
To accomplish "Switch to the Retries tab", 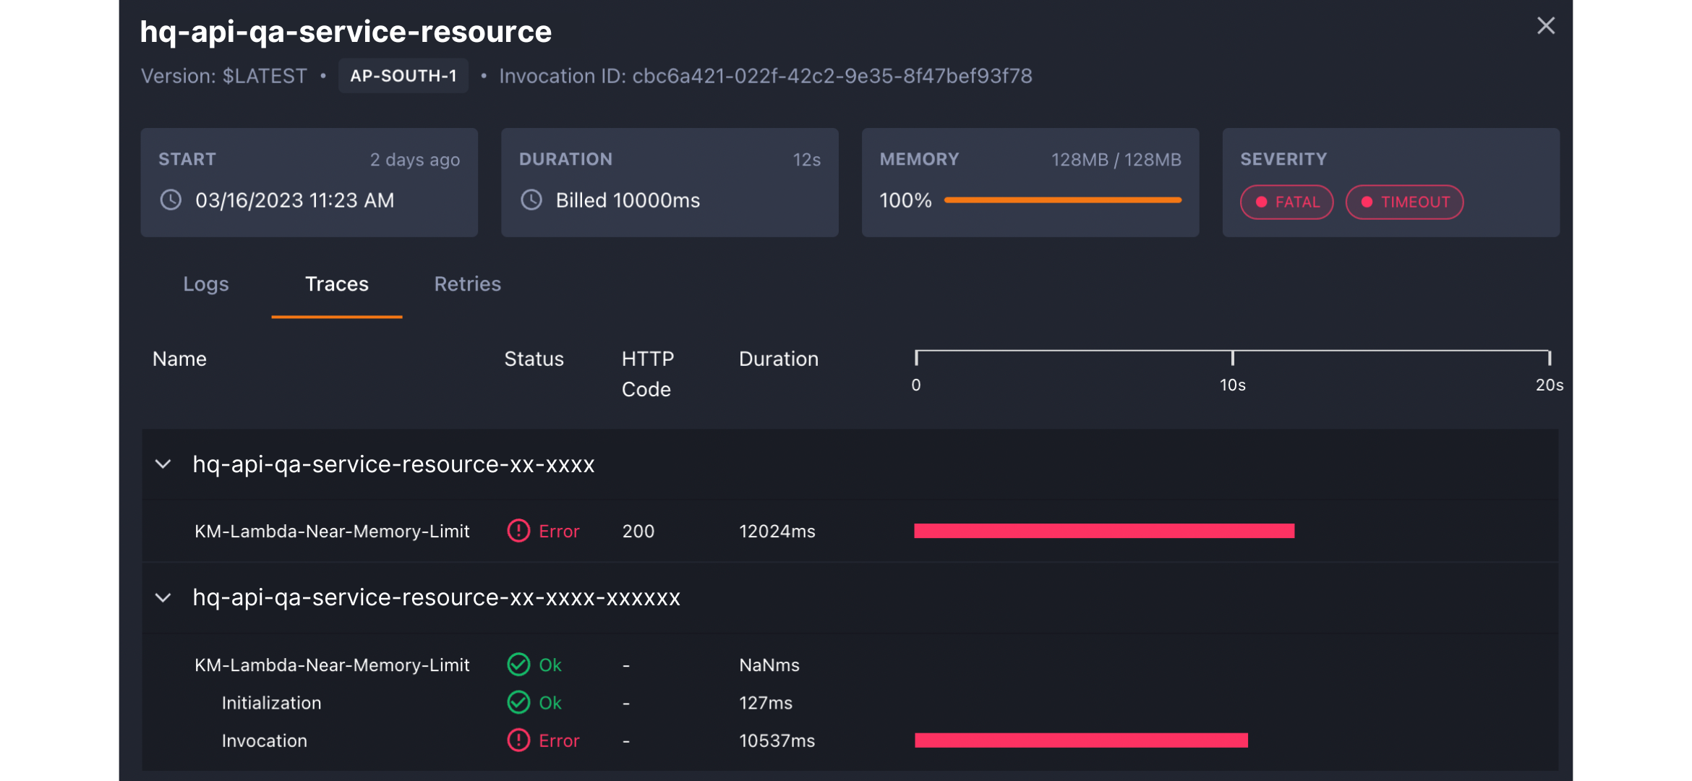I will click(x=468, y=284).
